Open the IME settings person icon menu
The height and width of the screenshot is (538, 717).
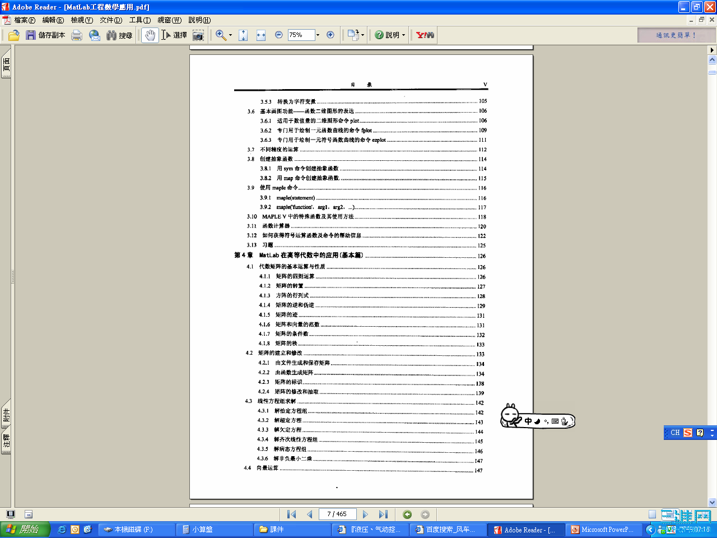coord(565,421)
